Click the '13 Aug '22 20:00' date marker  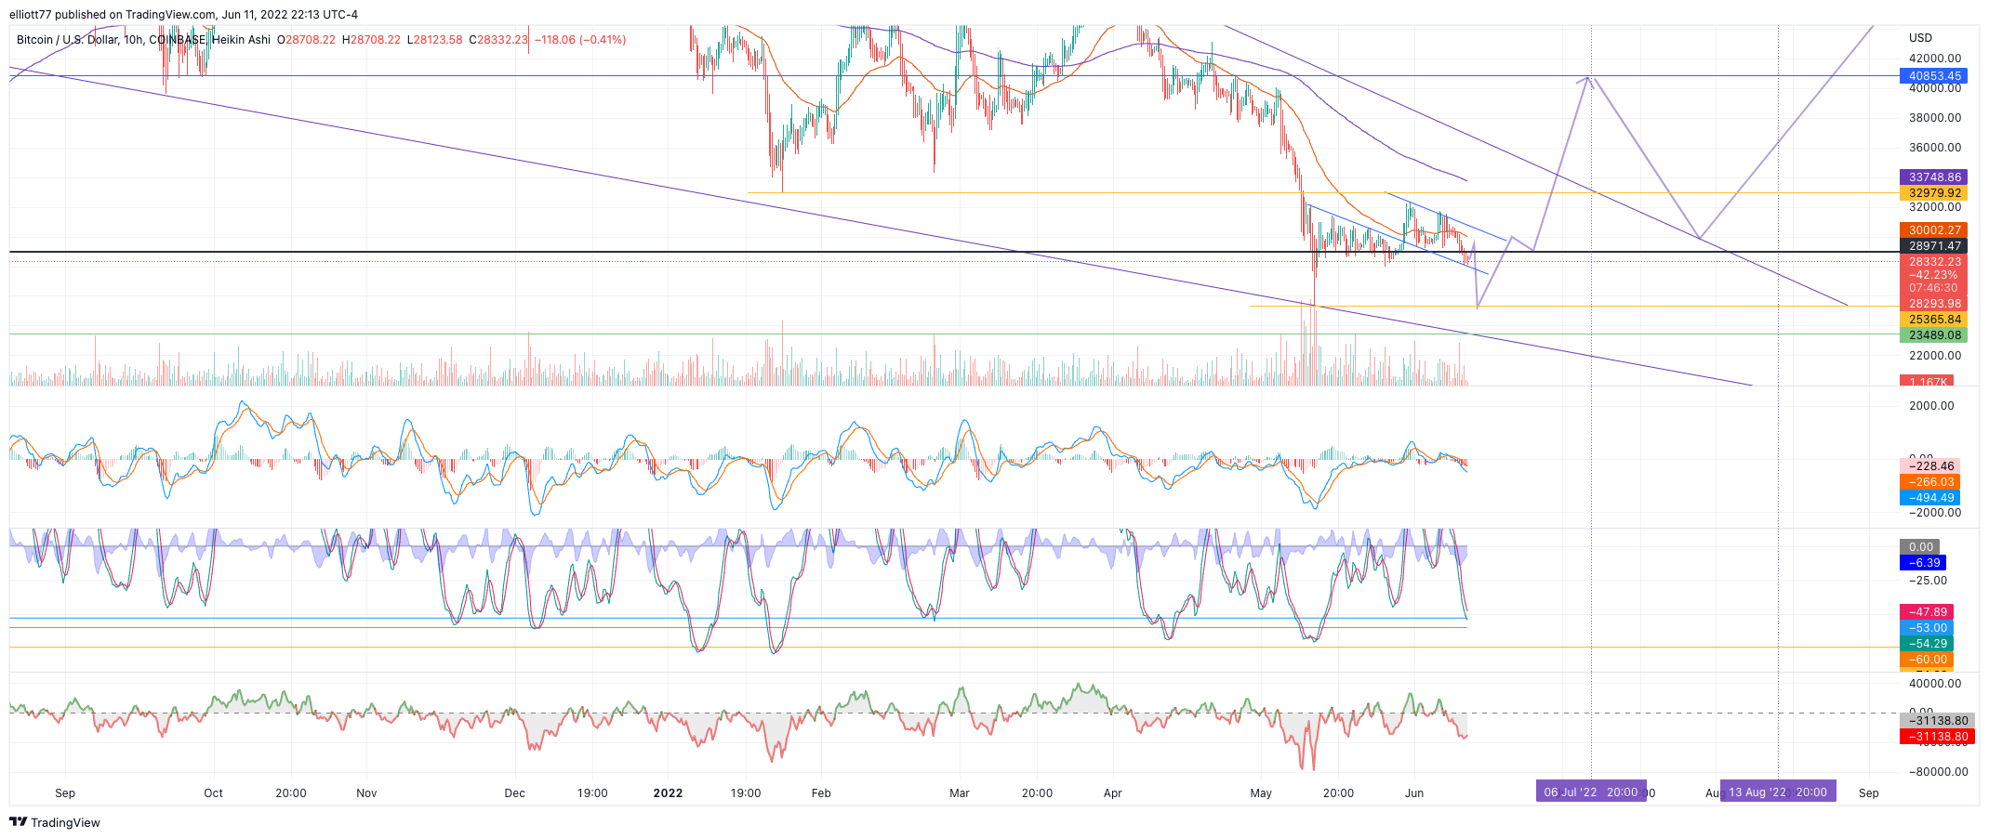[1778, 792]
